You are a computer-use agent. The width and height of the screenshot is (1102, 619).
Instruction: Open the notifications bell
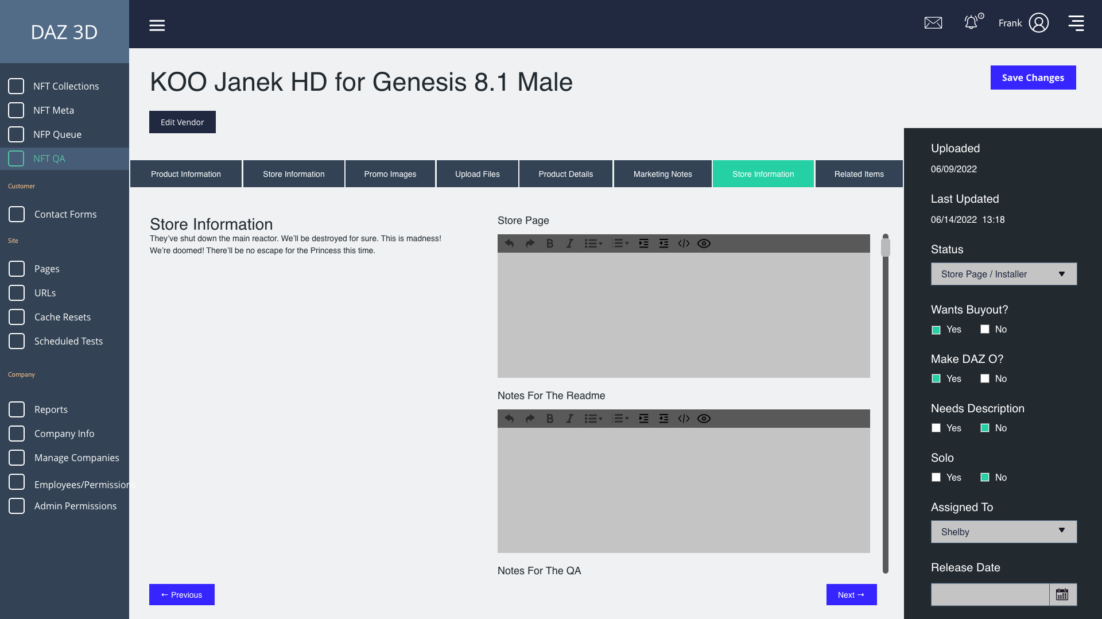(x=971, y=22)
